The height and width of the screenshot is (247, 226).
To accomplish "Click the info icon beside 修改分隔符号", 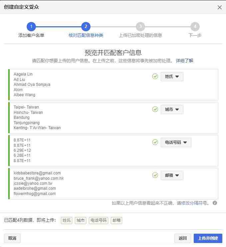I will click(x=215, y=203).
